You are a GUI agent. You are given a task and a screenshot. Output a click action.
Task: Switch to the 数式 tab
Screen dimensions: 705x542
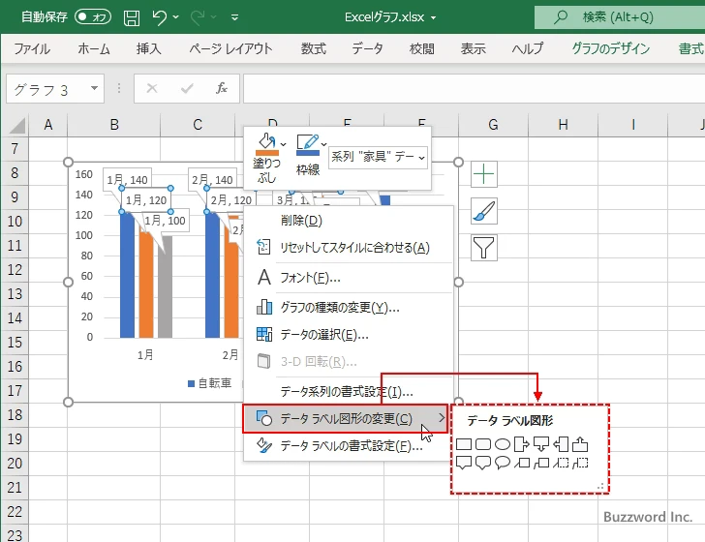tap(314, 48)
